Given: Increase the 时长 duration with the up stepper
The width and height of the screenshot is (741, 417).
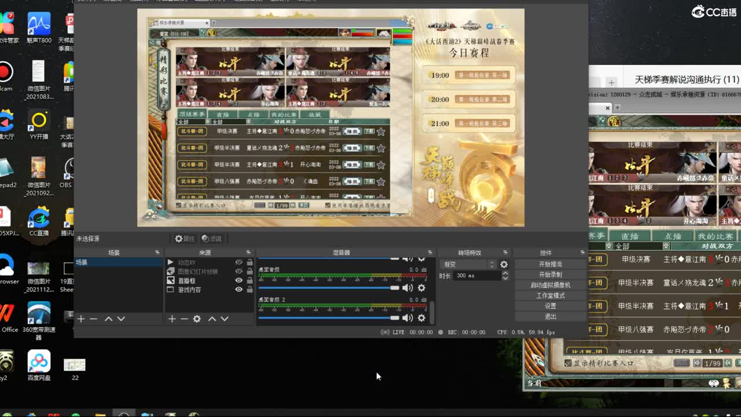Looking at the screenshot, I should 505,273.
